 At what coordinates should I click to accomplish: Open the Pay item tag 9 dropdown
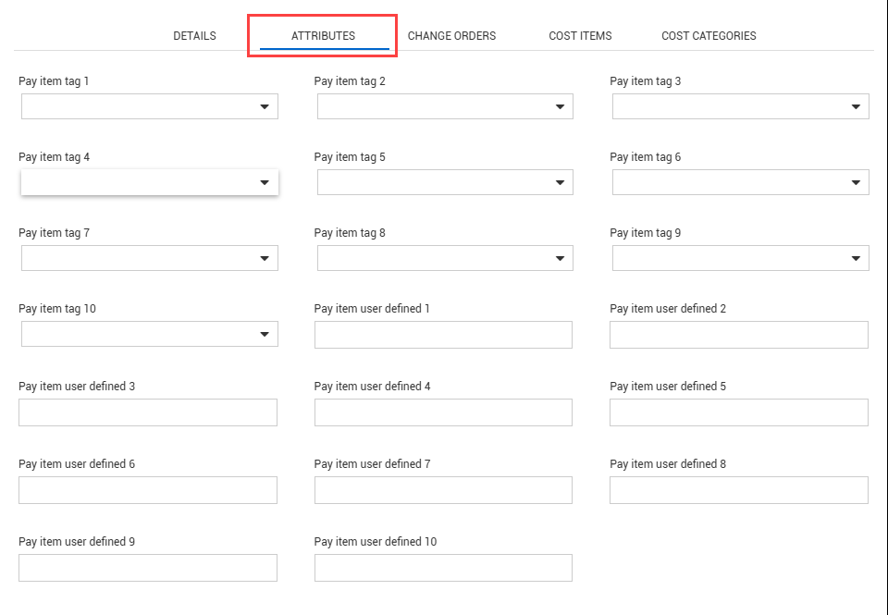741,258
